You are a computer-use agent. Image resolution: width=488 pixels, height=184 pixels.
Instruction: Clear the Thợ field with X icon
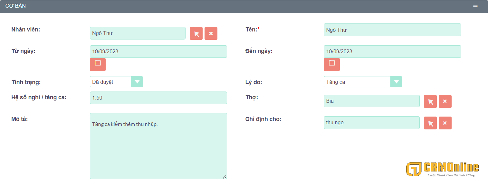pos(445,101)
